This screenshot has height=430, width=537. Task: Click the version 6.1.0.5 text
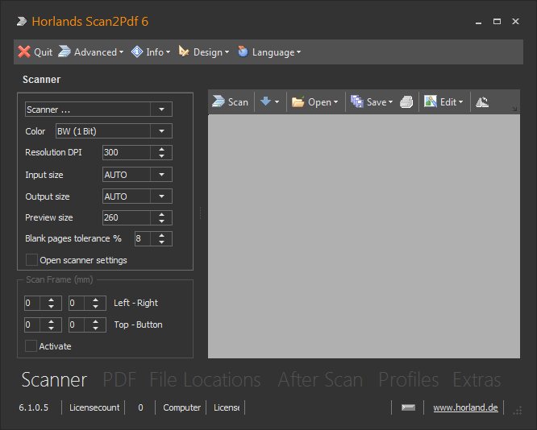(34, 407)
